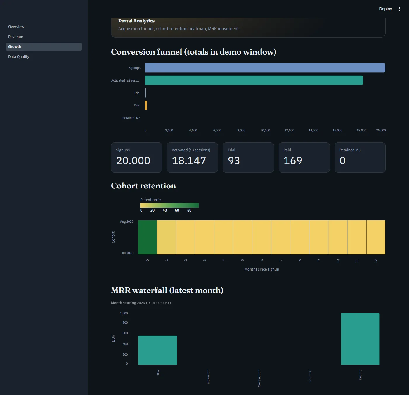Click the Retained M3 funnel axis label

pos(131,118)
